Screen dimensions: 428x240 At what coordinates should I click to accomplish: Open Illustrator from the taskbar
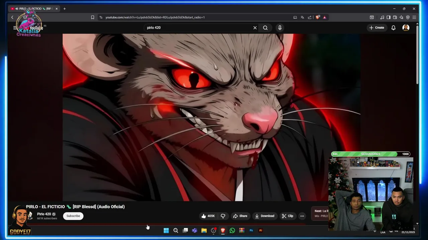coord(260,230)
